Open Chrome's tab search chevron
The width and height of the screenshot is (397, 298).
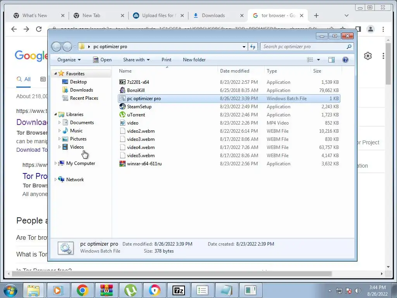tap(347, 16)
